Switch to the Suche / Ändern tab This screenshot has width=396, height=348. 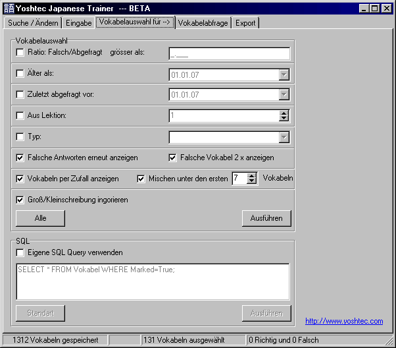33,23
